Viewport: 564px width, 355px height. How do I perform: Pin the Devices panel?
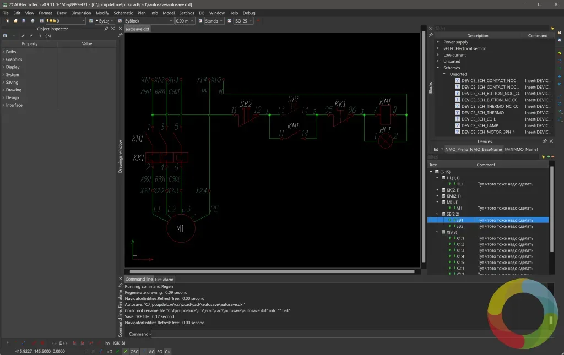(545, 141)
